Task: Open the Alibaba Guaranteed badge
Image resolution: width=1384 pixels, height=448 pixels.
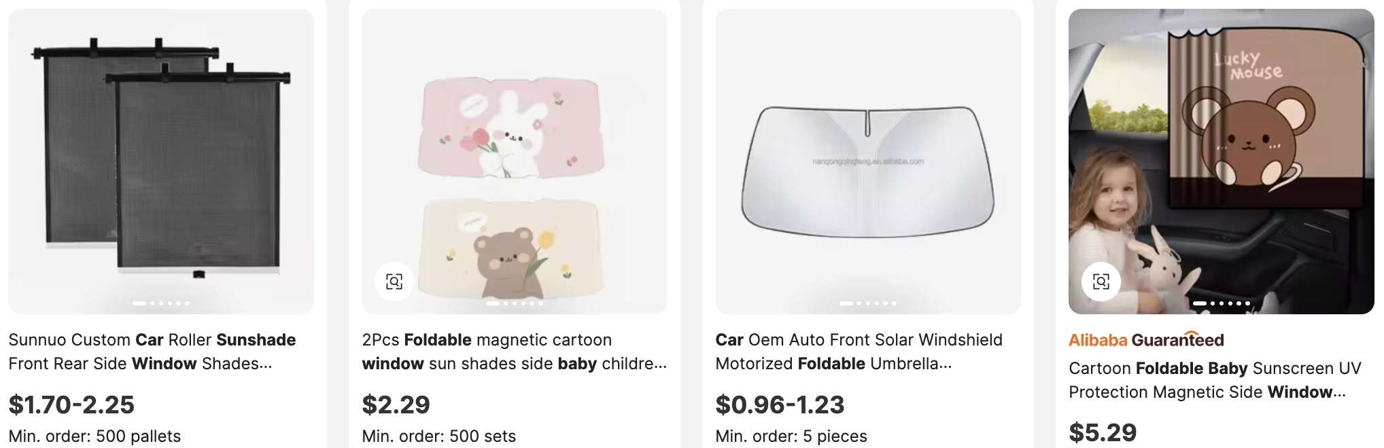Action: tap(1146, 339)
